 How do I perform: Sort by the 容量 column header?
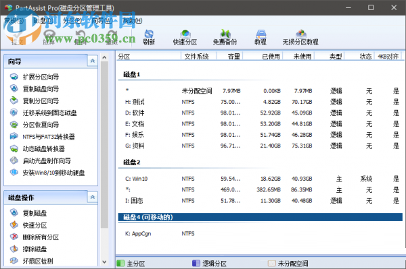[229, 56]
